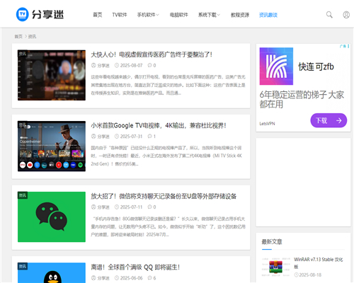This screenshot has height=283, width=354.
Task: Open article about 电视虚假宣传医药广告
Action: point(152,54)
